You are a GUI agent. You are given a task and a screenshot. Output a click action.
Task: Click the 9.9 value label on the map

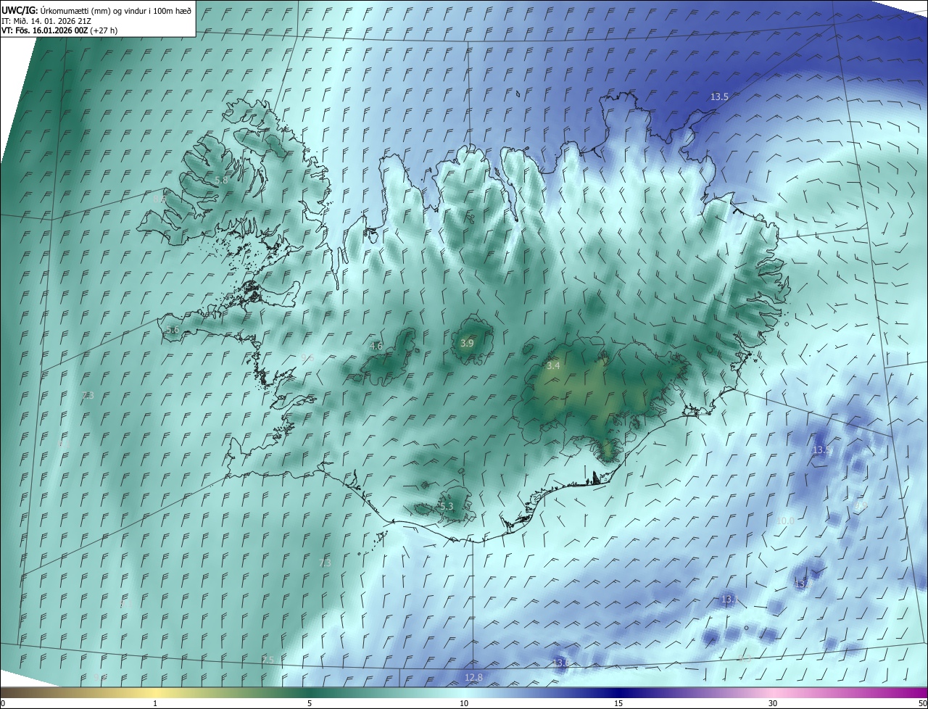pyautogui.click(x=861, y=506)
